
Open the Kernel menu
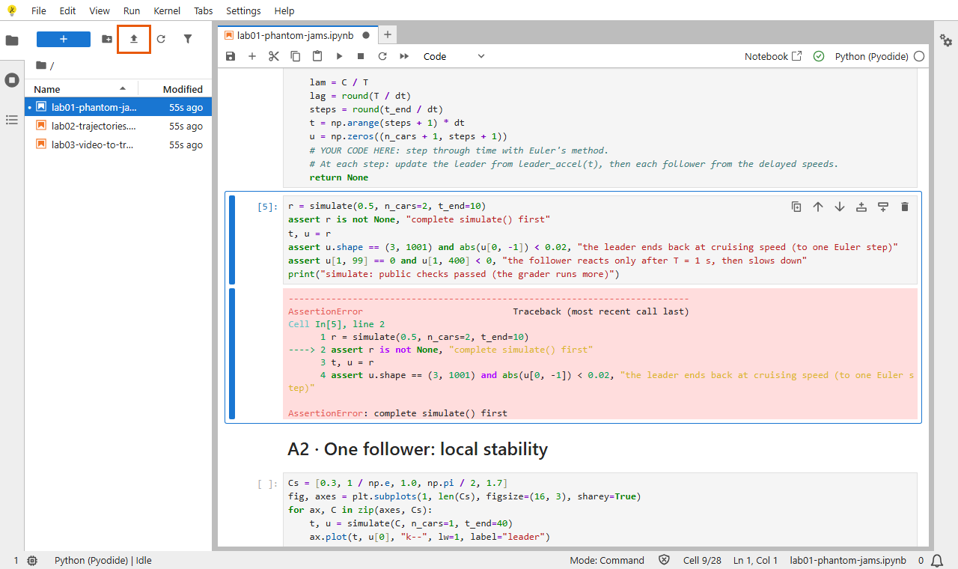point(166,10)
